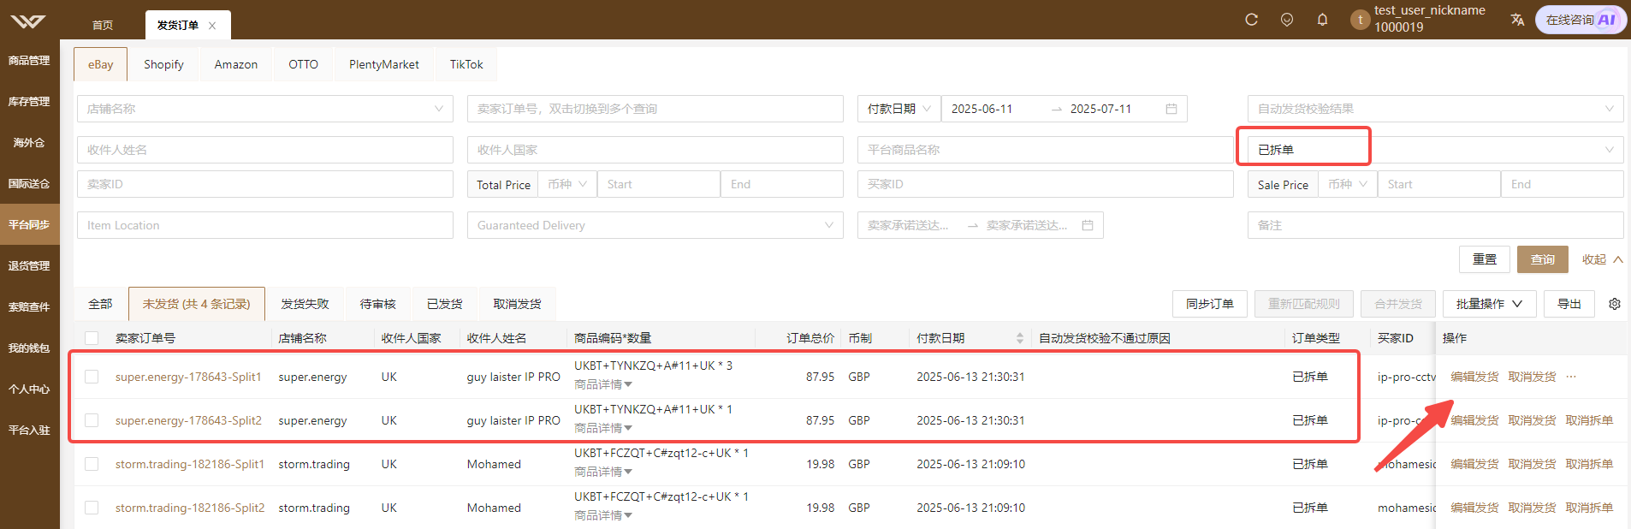
Task: Expand 商品详情 for storm.trading-182186-Split1
Action: [x=602, y=472]
